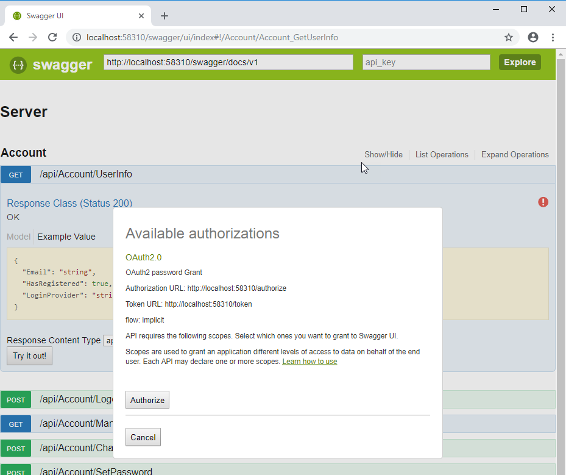The image size is (566, 475).
Task: Maximize the browser window
Action: point(524,9)
